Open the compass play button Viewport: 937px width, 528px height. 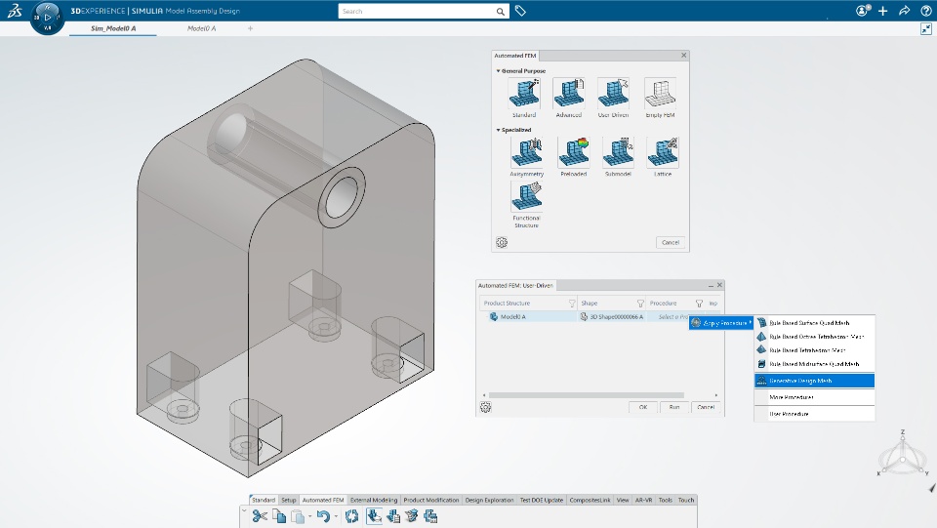pyautogui.click(x=48, y=18)
